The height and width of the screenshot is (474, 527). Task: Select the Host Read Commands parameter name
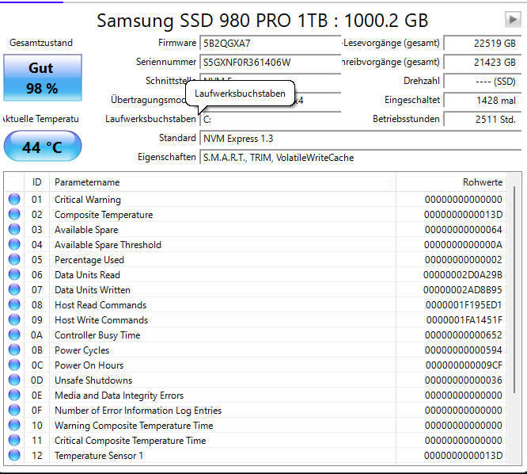point(100,305)
